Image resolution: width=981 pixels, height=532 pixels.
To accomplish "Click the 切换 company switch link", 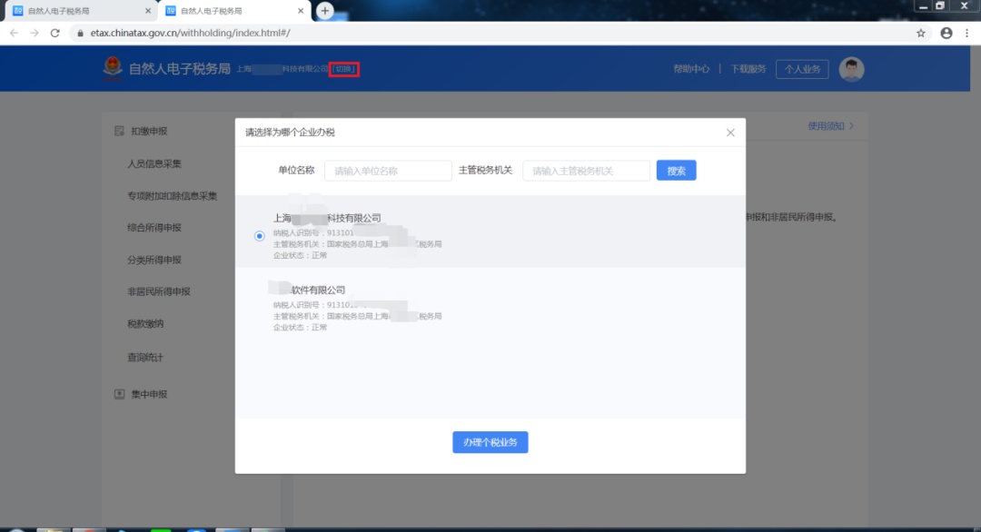I will 344,69.
